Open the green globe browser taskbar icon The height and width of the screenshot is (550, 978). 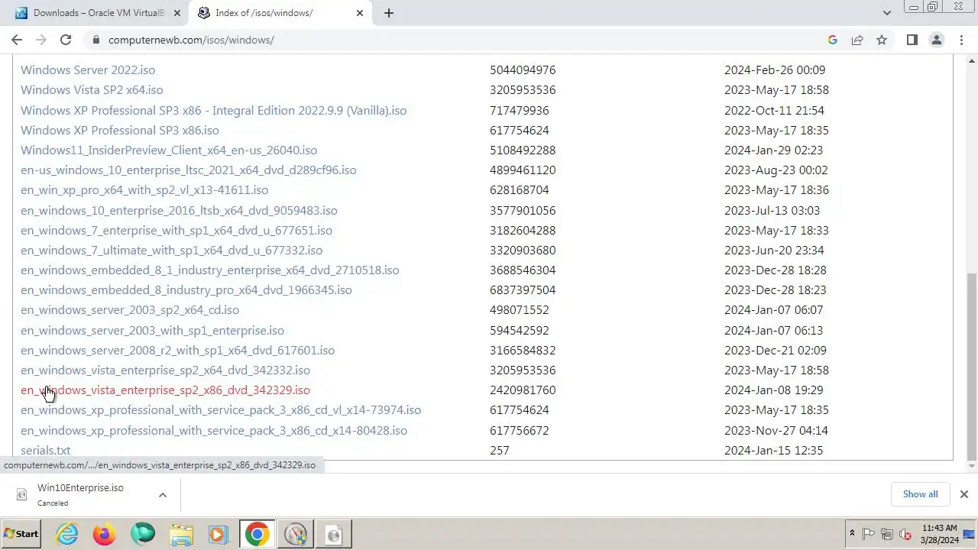pos(142,534)
